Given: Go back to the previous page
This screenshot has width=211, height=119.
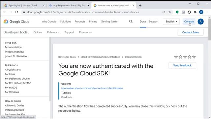Looking at the screenshot, I should pyautogui.click(x=5, y=12).
